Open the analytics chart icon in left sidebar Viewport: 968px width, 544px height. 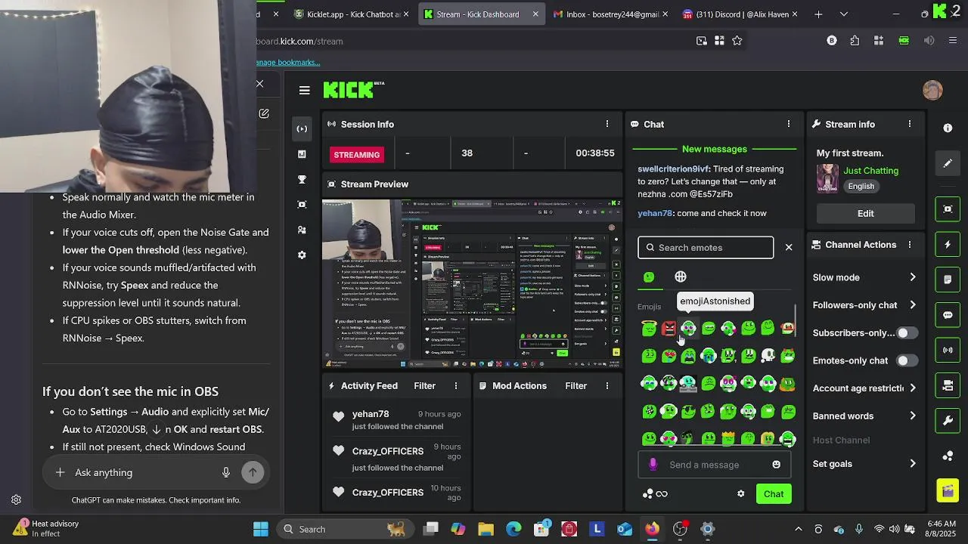tap(302, 154)
